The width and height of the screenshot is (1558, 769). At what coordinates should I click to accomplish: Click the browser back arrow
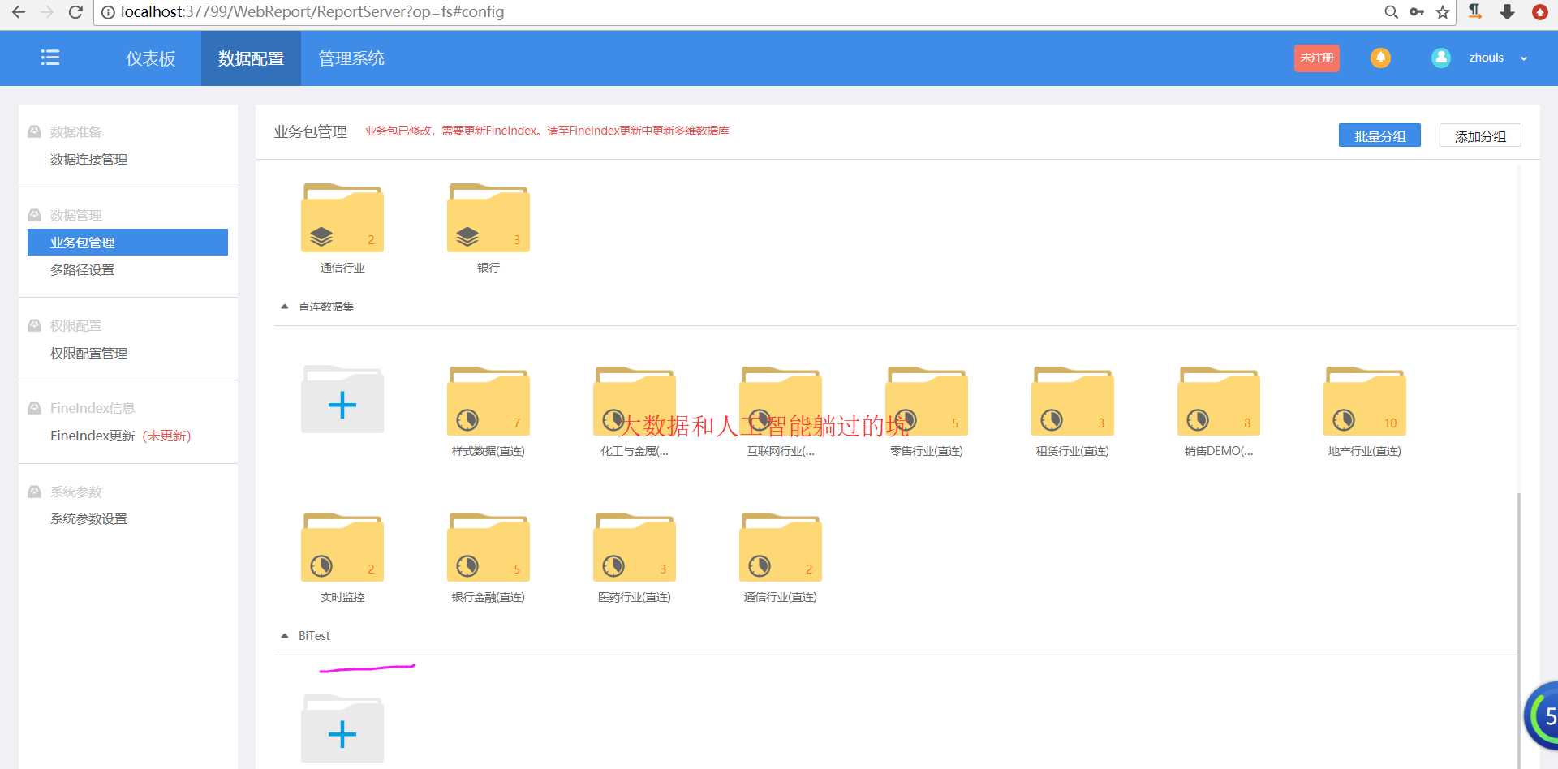pos(19,12)
